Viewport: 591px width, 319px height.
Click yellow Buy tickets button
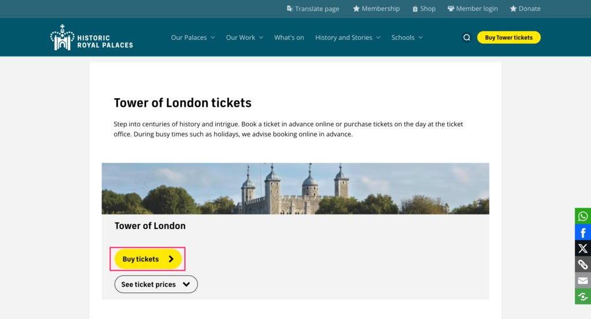[148, 259]
